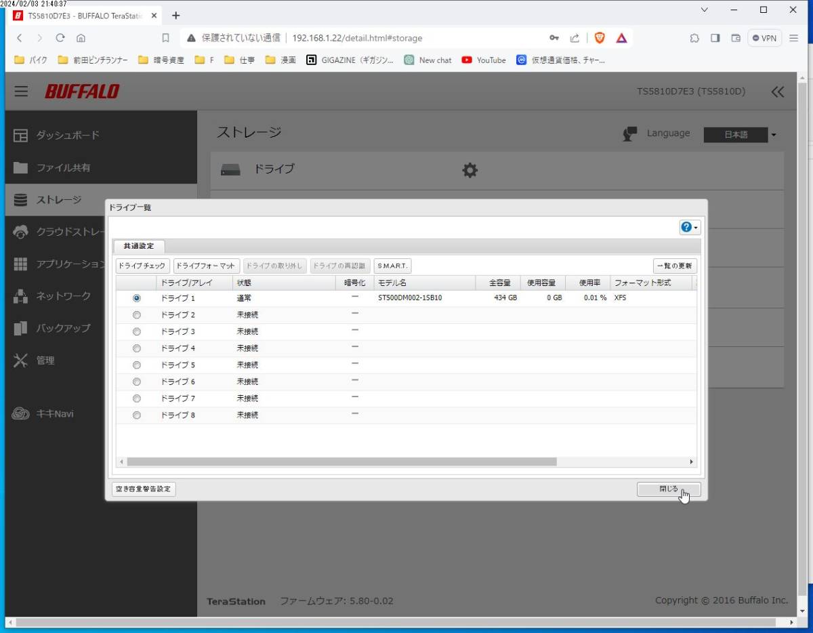Image resolution: width=813 pixels, height=633 pixels.
Task: Open a new browser tab
Action: click(176, 15)
